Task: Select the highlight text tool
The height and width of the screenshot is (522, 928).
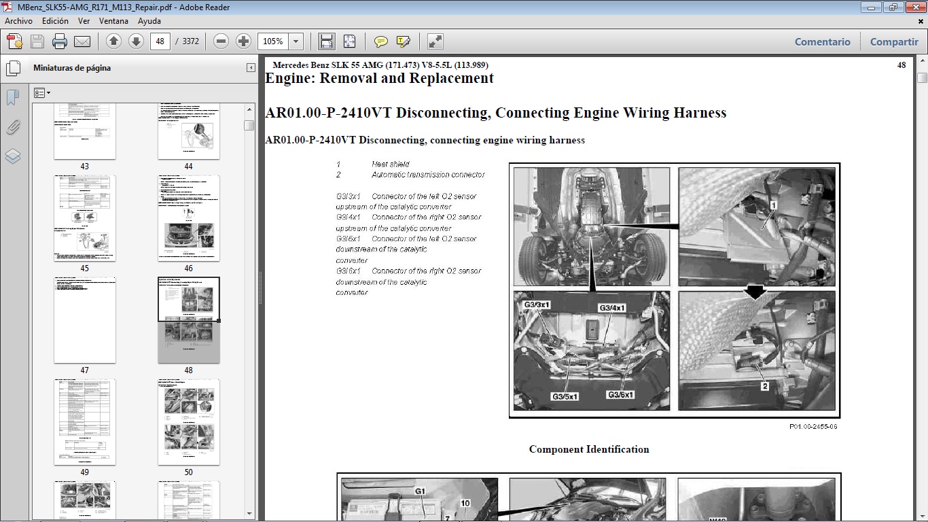Action: [x=404, y=41]
